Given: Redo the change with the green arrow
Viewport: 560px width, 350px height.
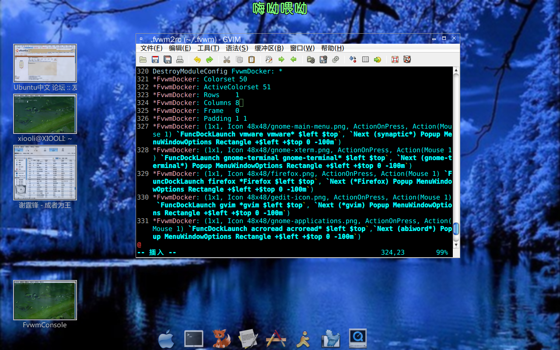Looking at the screenshot, I should coord(210,59).
